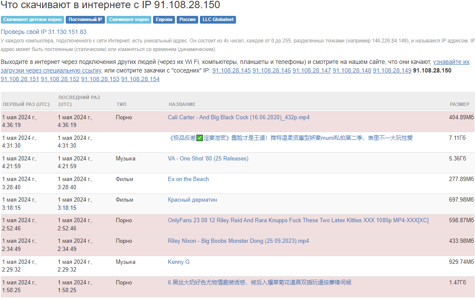
Task: Select the "Европа" tag
Action: 164,20
